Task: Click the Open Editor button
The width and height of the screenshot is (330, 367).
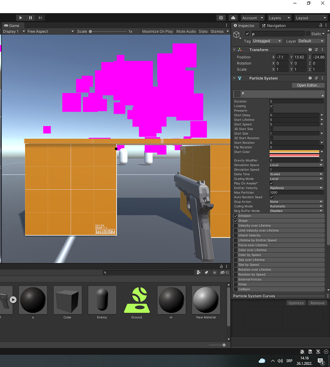Action: 308,85
